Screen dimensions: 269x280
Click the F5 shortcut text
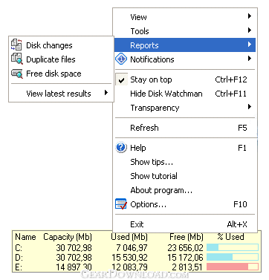click(242, 128)
